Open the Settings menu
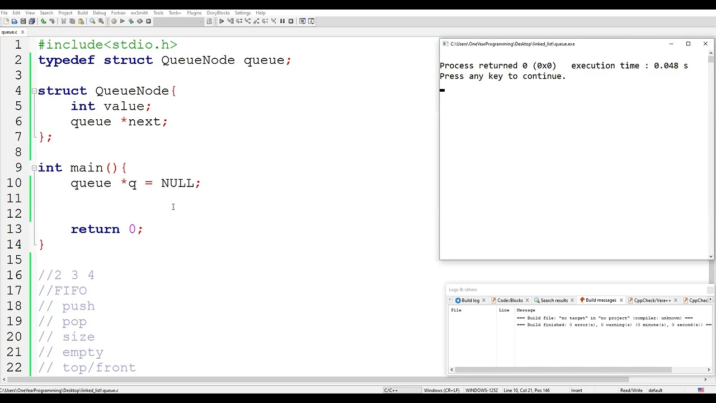Screen dimensions: 716x403 pos(242,12)
